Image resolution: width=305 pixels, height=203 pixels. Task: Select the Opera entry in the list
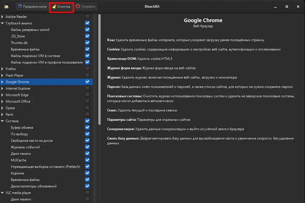[10, 108]
